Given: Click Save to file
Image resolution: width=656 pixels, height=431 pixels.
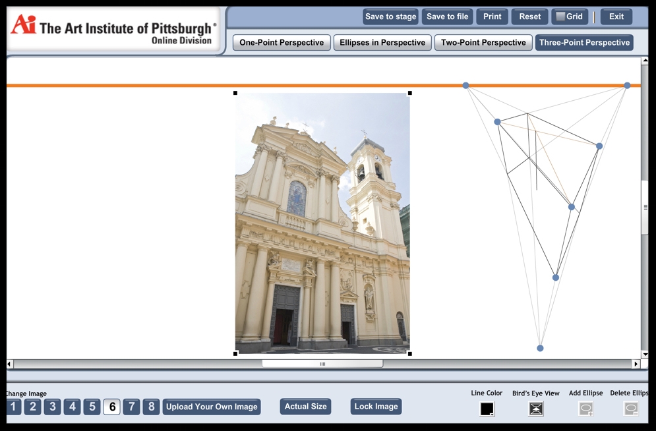Looking at the screenshot, I should (x=447, y=16).
